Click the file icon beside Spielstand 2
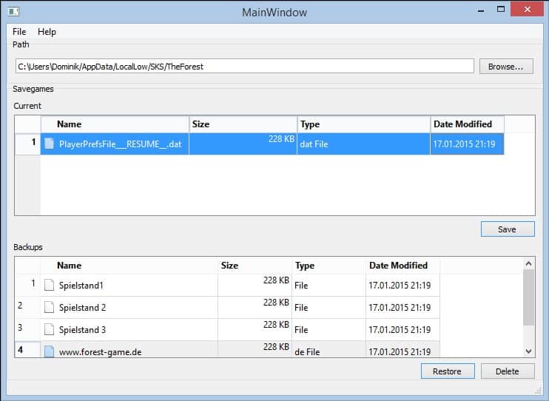Screen dimensions: 549x401 (x=50, y=307)
